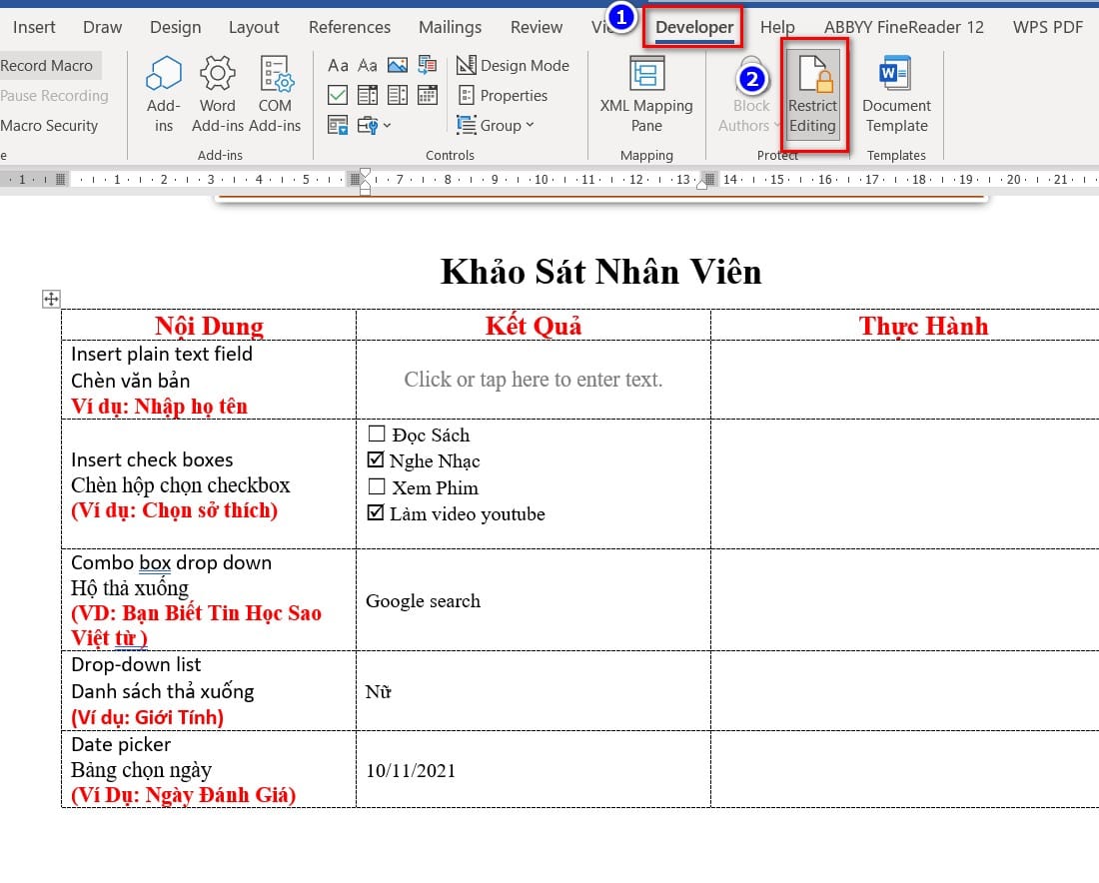
Task: Open the 10/11/2021 date picker
Action: (411, 770)
